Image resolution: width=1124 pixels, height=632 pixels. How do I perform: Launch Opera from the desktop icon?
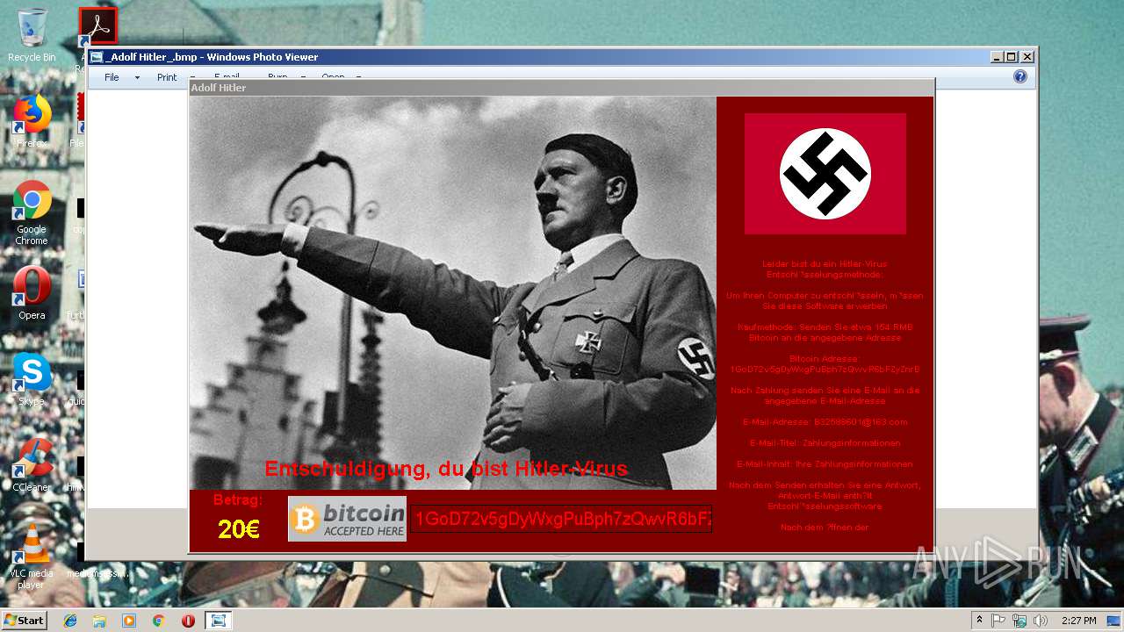[x=32, y=292]
